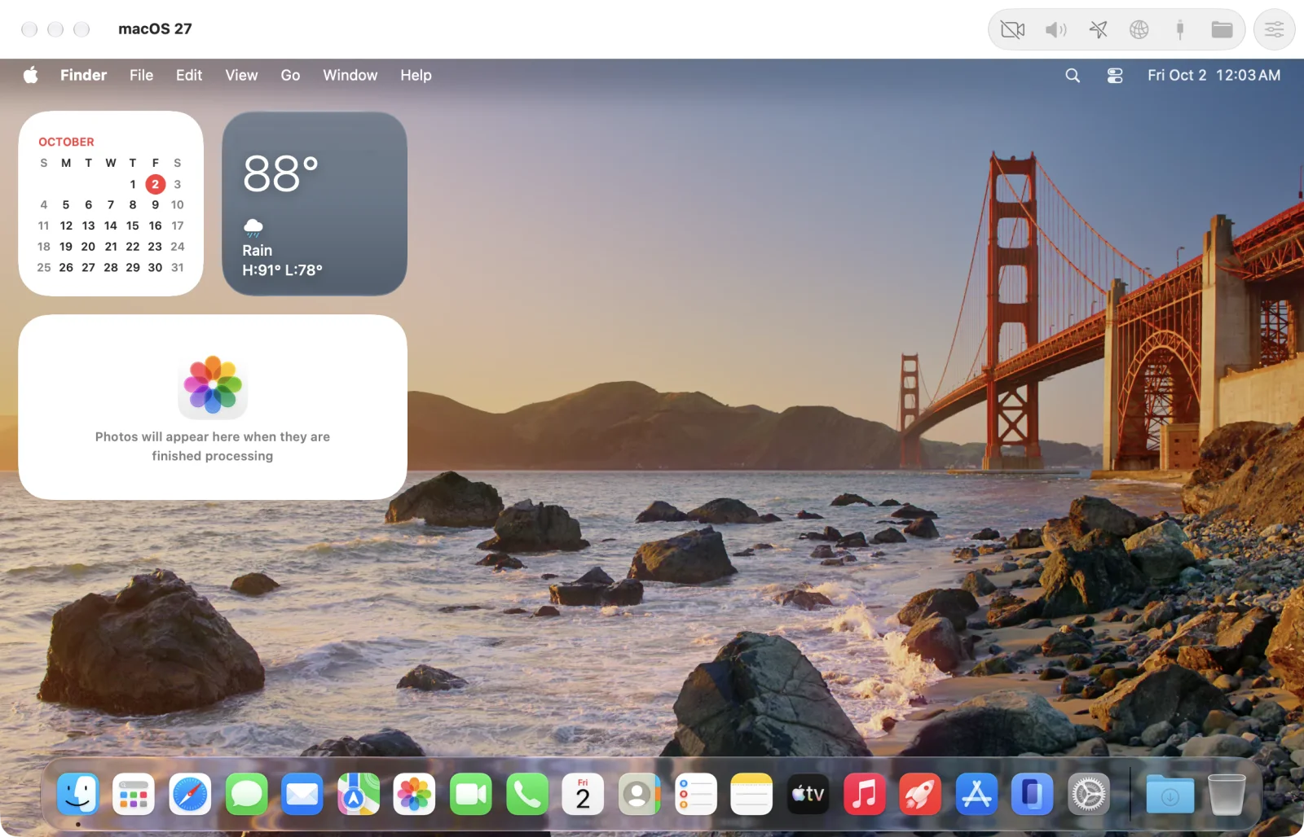Open the Edit menu

(x=189, y=75)
